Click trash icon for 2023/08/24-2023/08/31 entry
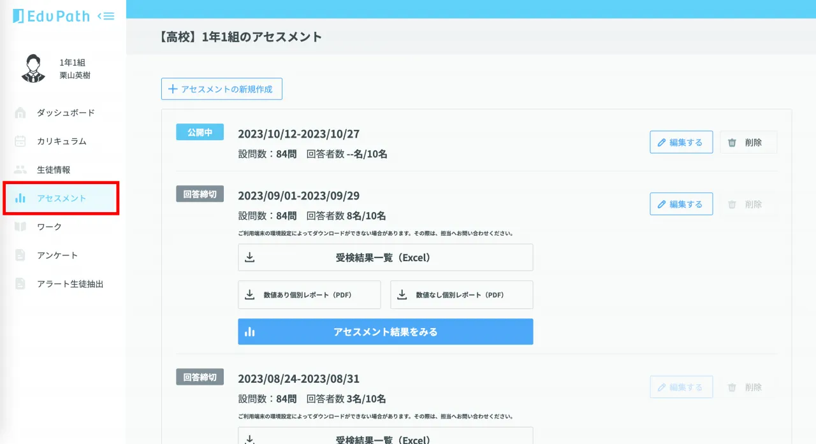This screenshot has width=816, height=444. click(732, 387)
